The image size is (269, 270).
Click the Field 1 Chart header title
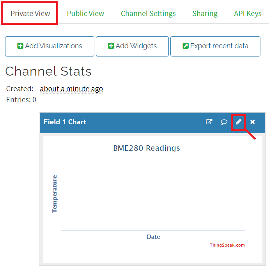pyautogui.click(x=65, y=122)
